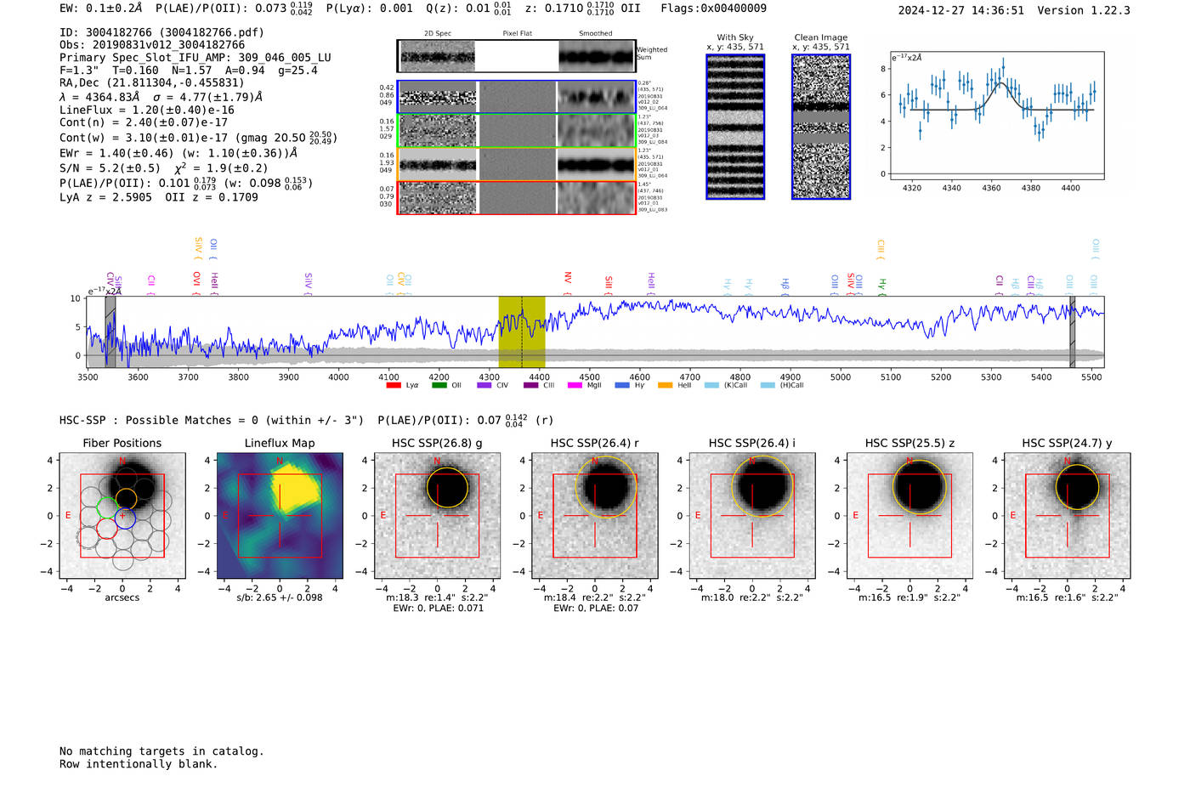1190x810 pixels.
Task: Click the (K)CaII legend swatch
Action: pyautogui.click(x=711, y=385)
